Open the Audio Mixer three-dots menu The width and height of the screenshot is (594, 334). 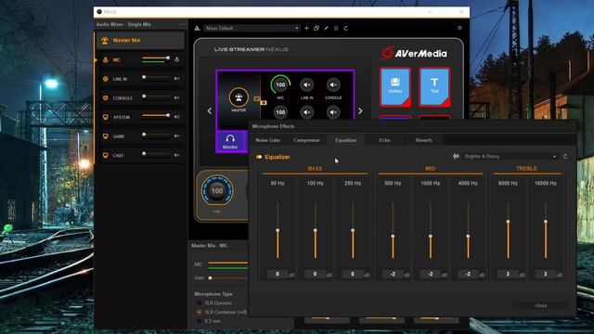pyautogui.click(x=183, y=24)
